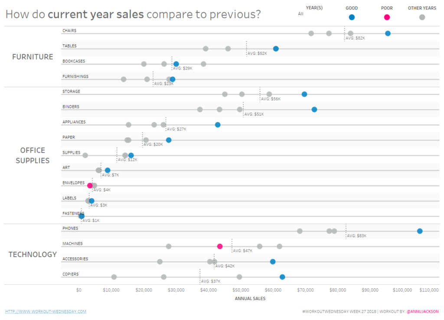
Task: Select the pink Envelopes current-year dot
Action: [x=90, y=185]
